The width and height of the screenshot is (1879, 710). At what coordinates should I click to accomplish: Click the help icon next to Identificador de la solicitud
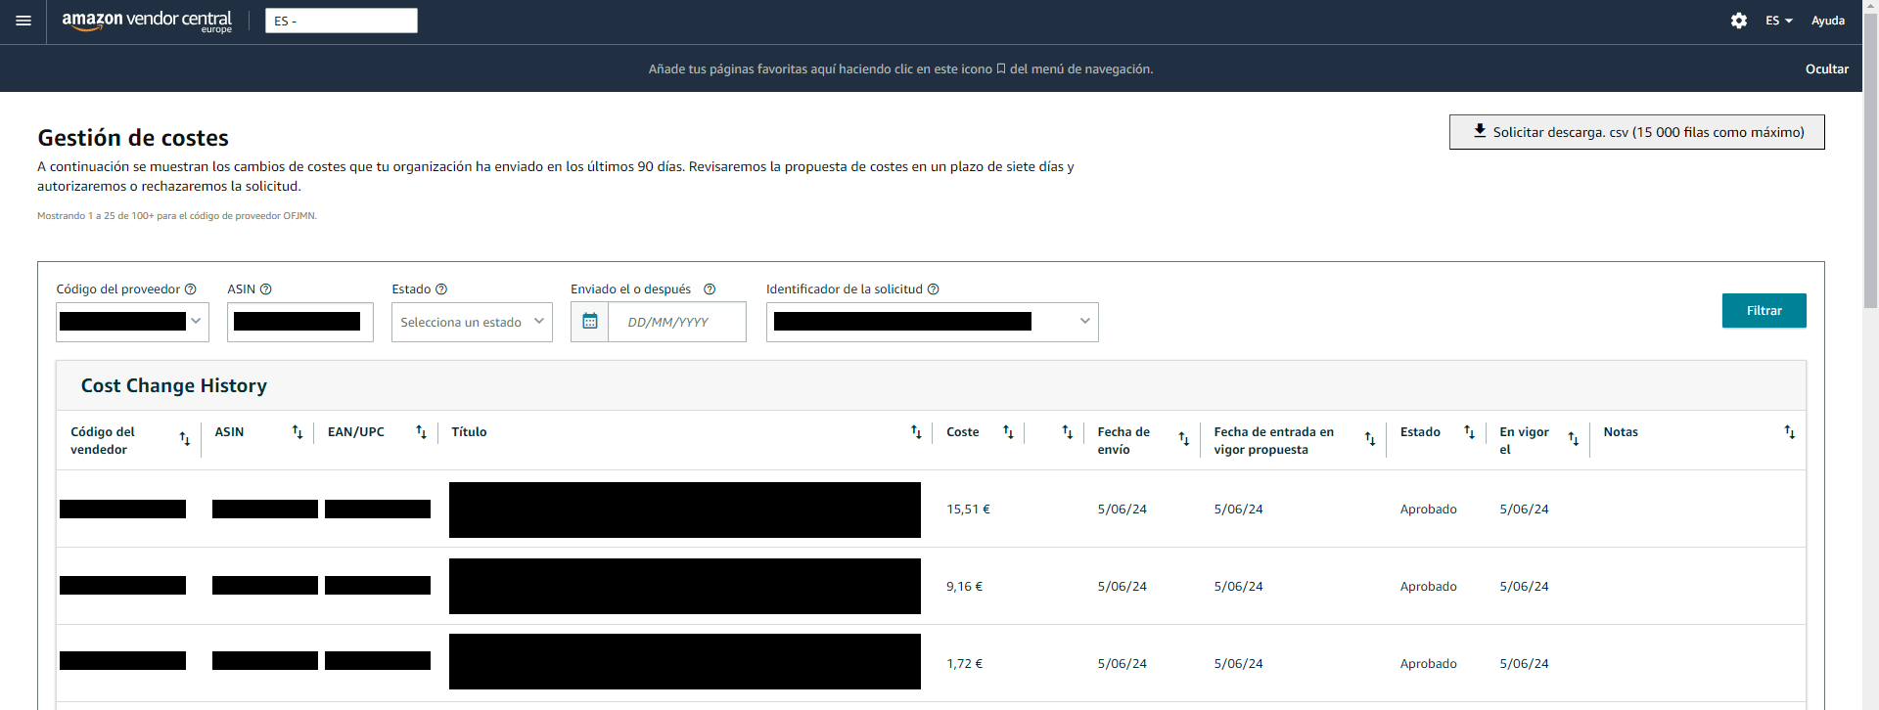tap(934, 289)
